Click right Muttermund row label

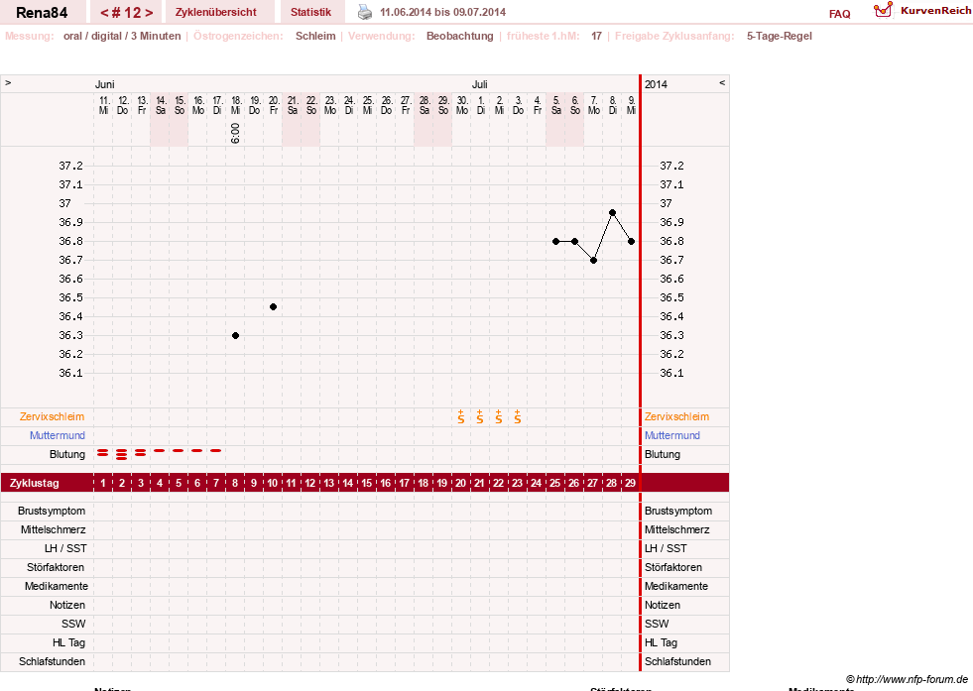pyautogui.click(x=672, y=435)
